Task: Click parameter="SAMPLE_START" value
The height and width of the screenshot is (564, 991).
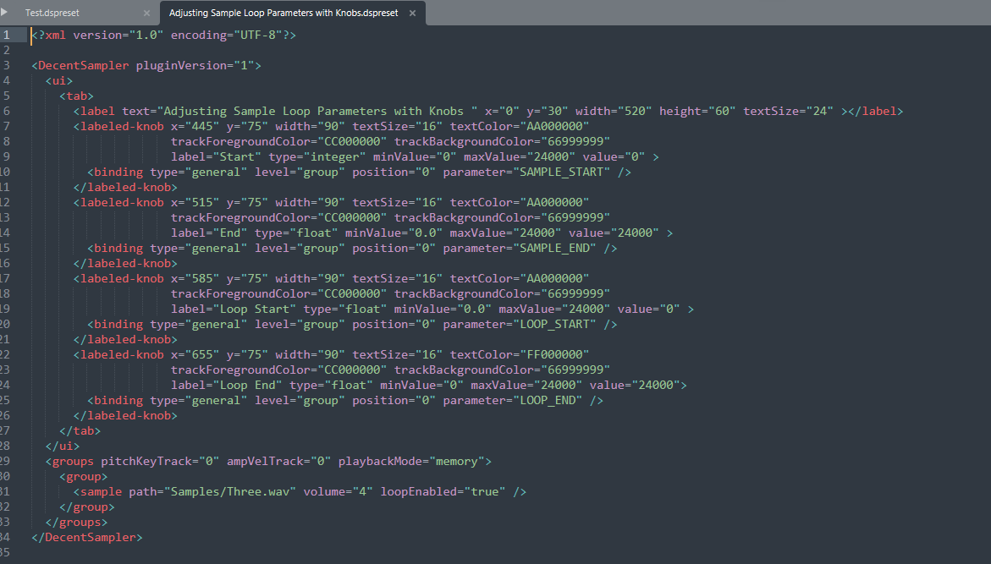Action: pyautogui.click(x=526, y=172)
